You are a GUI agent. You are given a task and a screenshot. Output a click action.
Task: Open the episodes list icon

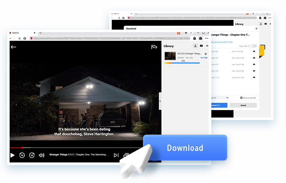click(x=126, y=155)
